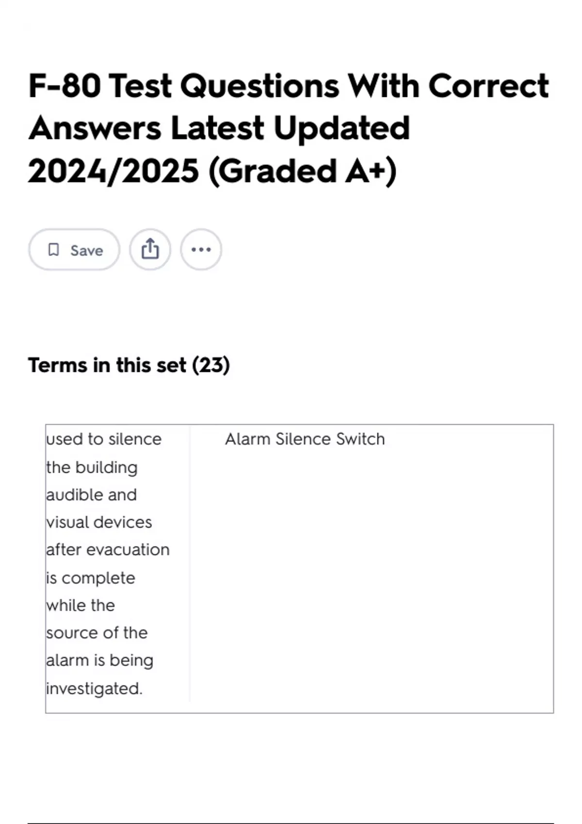Click the 'F-80 Test Questions' title line
Image resolution: width=582 pixels, height=824 pixels.
288,86
